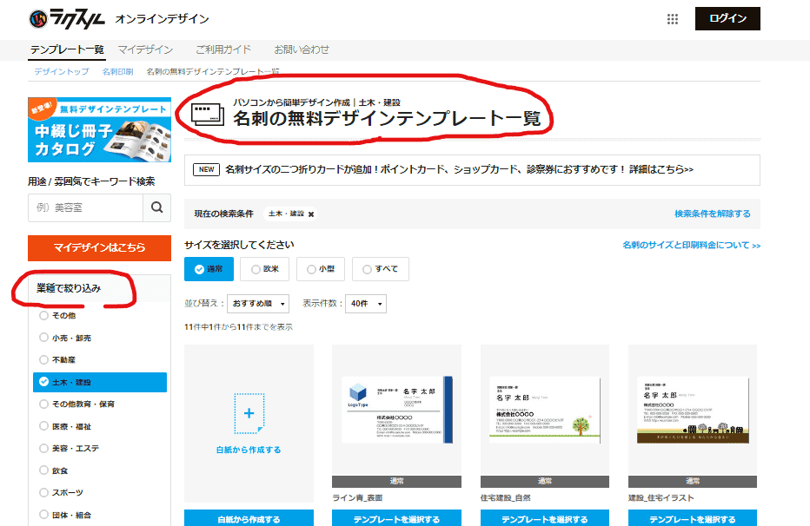Click 白紙から作成する blue button
This screenshot has height=526, width=810.
(249, 519)
